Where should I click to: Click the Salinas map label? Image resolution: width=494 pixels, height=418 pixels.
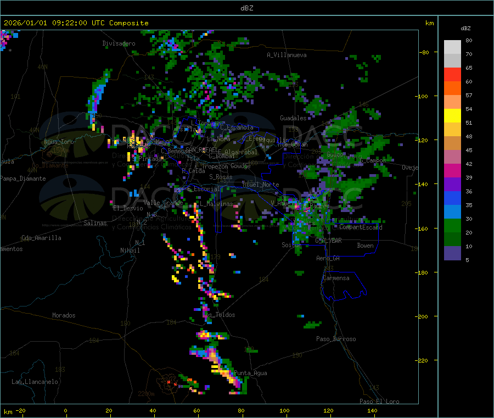95,223
